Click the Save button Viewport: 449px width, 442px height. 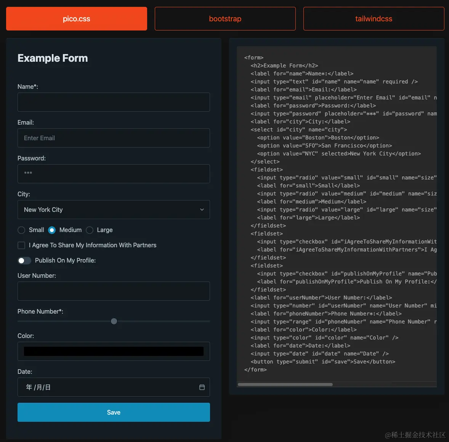tap(114, 412)
